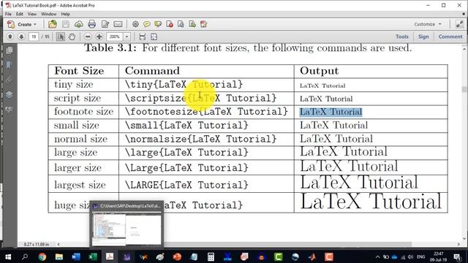Click the taskbar preview window thumbnail

pyautogui.click(x=127, y=229)
